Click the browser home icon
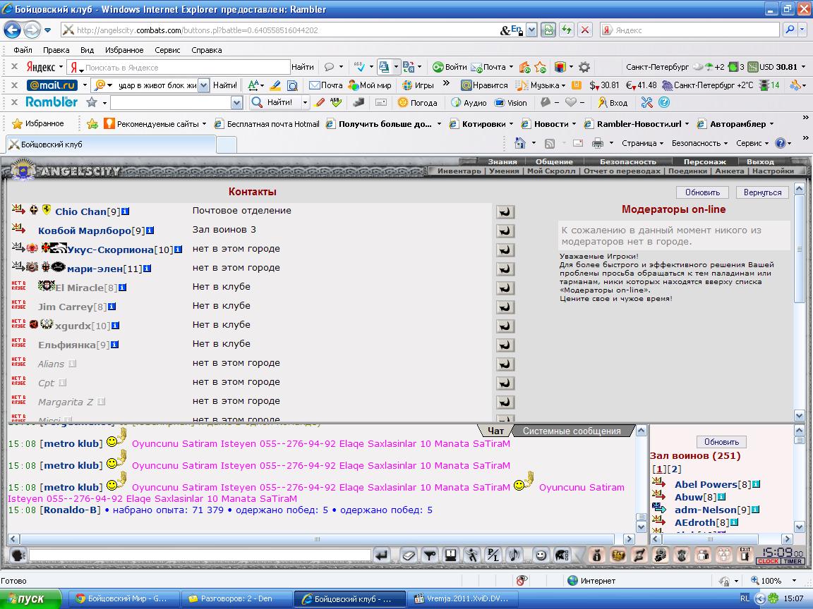 click(519, 143)
